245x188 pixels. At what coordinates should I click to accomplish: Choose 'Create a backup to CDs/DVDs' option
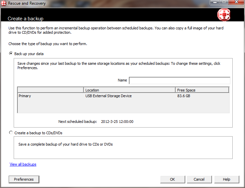pos(11,133)
